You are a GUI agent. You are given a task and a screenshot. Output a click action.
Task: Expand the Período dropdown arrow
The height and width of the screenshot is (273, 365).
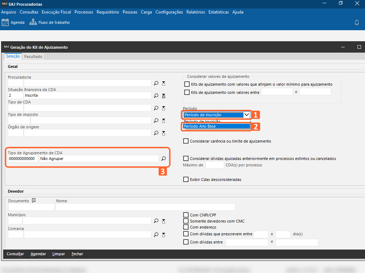point(246,115)
